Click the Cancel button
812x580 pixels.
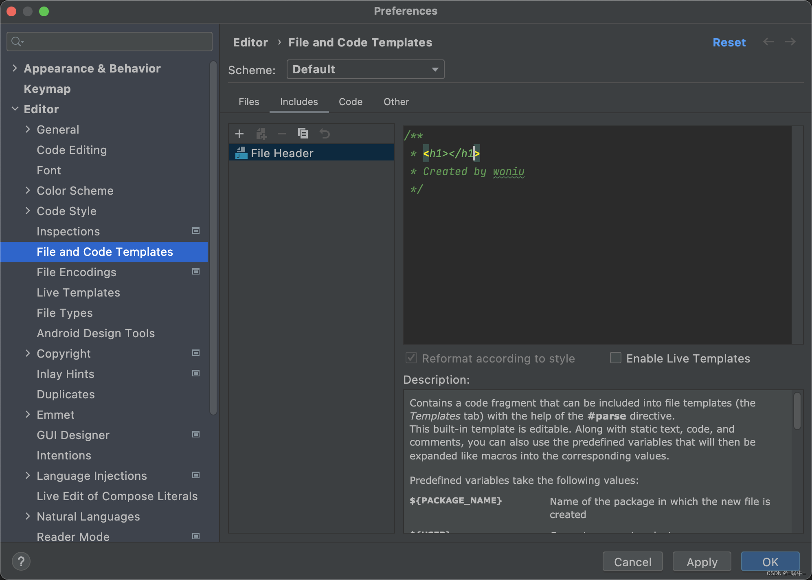click(632, 562)
